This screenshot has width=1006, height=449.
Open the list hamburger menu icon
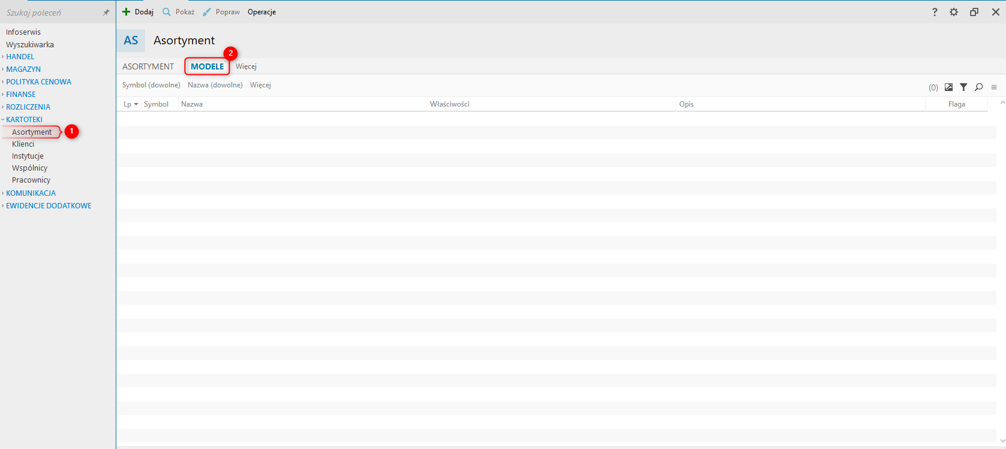tap(994, 87)
